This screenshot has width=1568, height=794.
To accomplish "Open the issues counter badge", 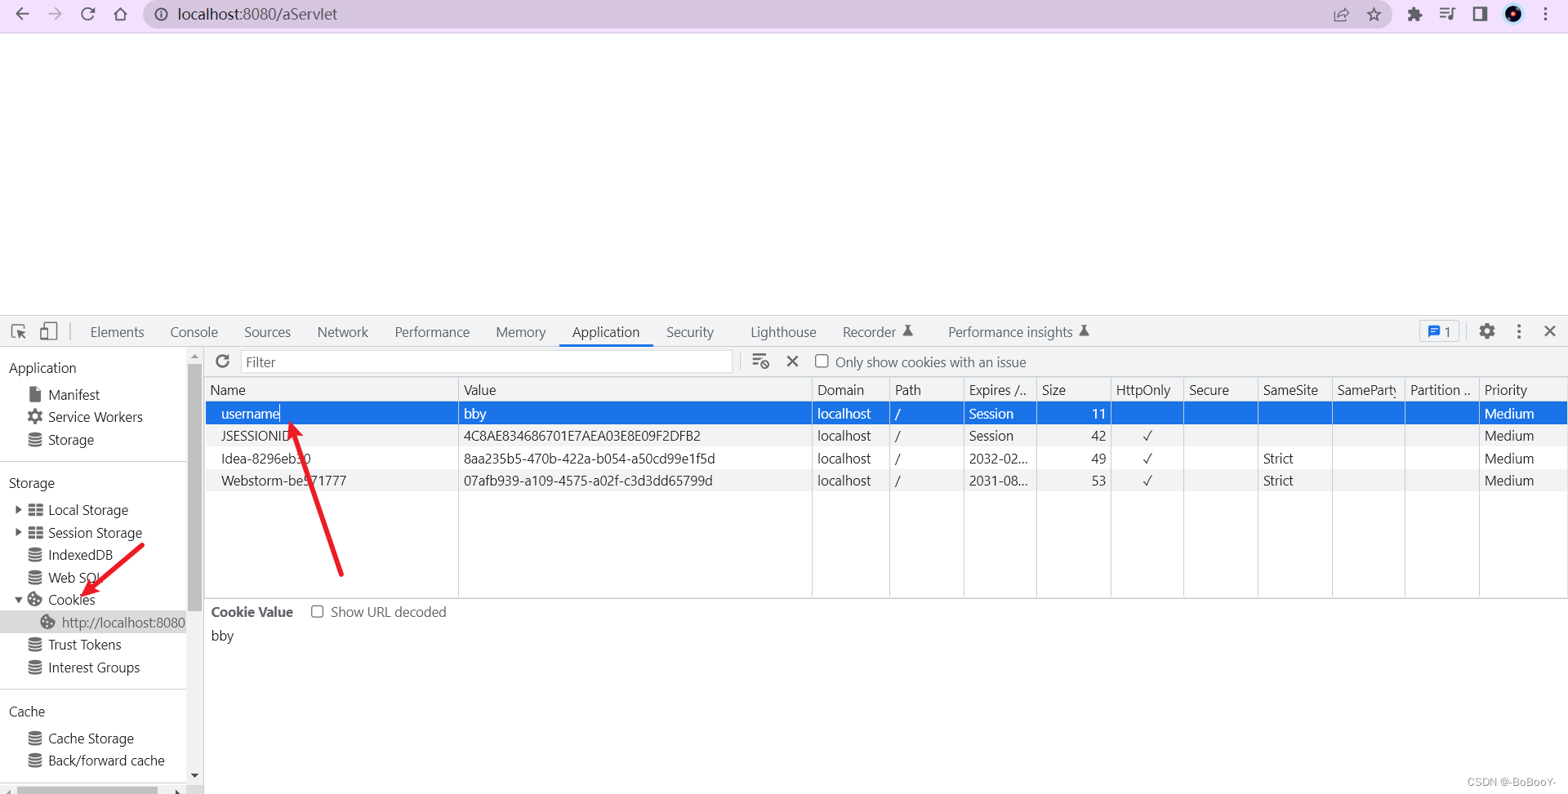I will click(1439, 331).
